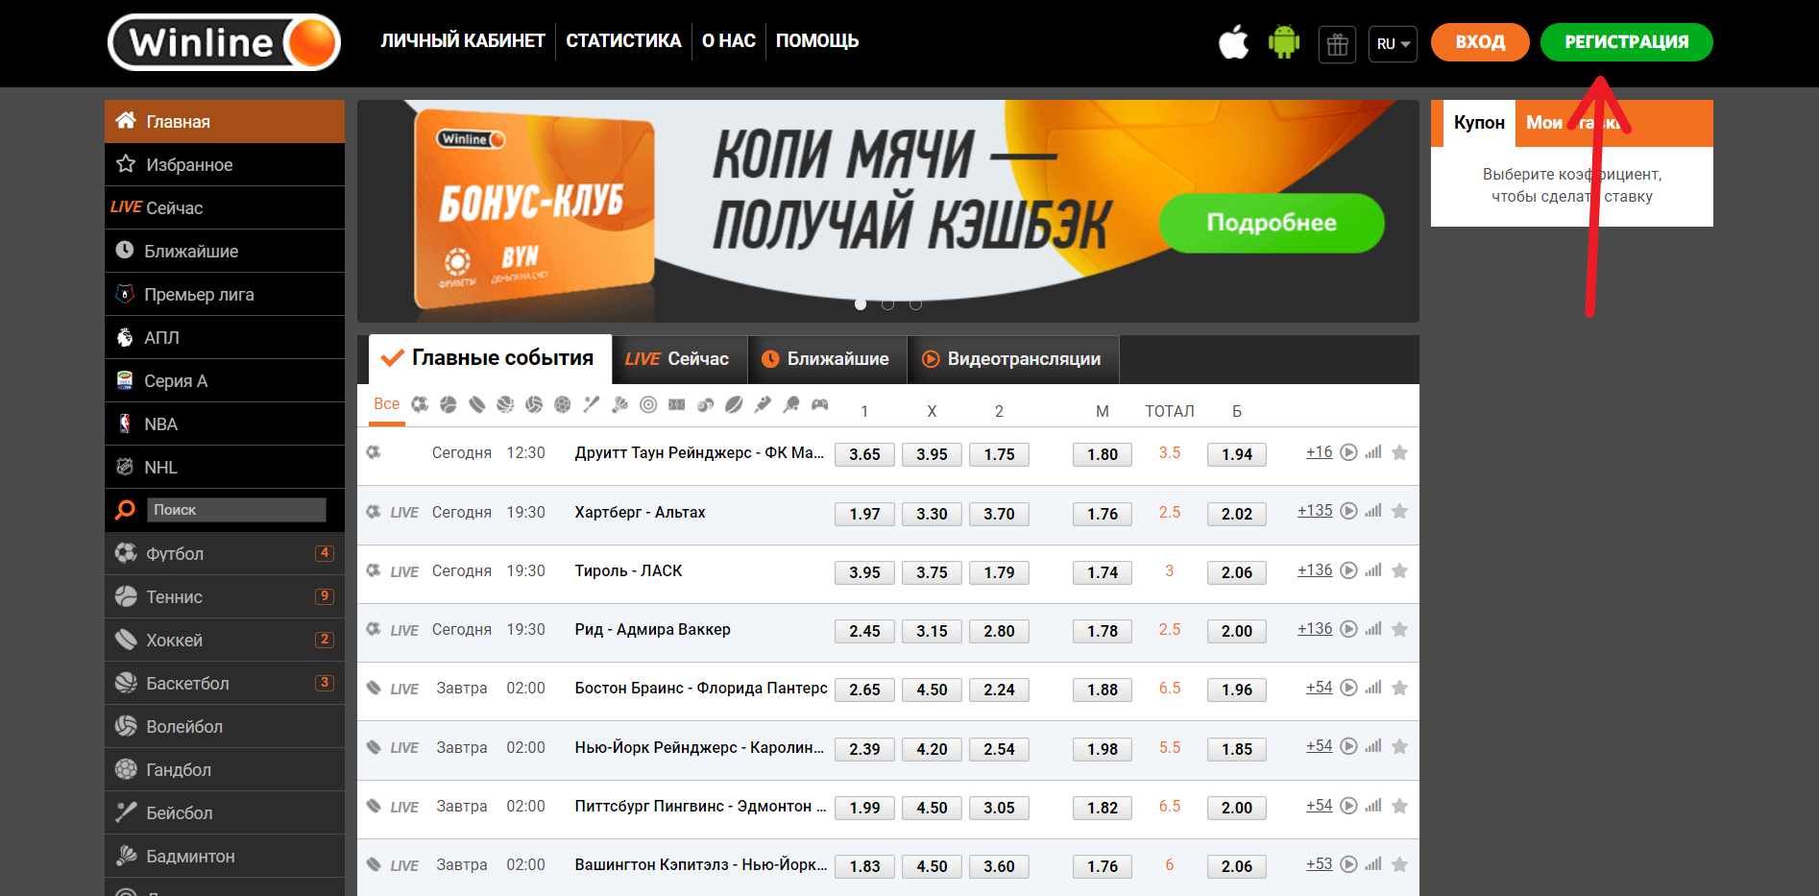Filter events by basketball icon
The height and width of the screenshot is (896, 1819).
[505, 404]
